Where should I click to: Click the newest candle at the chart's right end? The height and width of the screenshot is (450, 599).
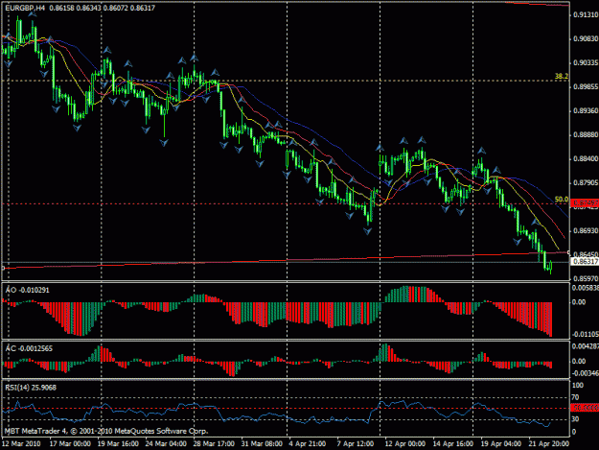click(550, 266)
